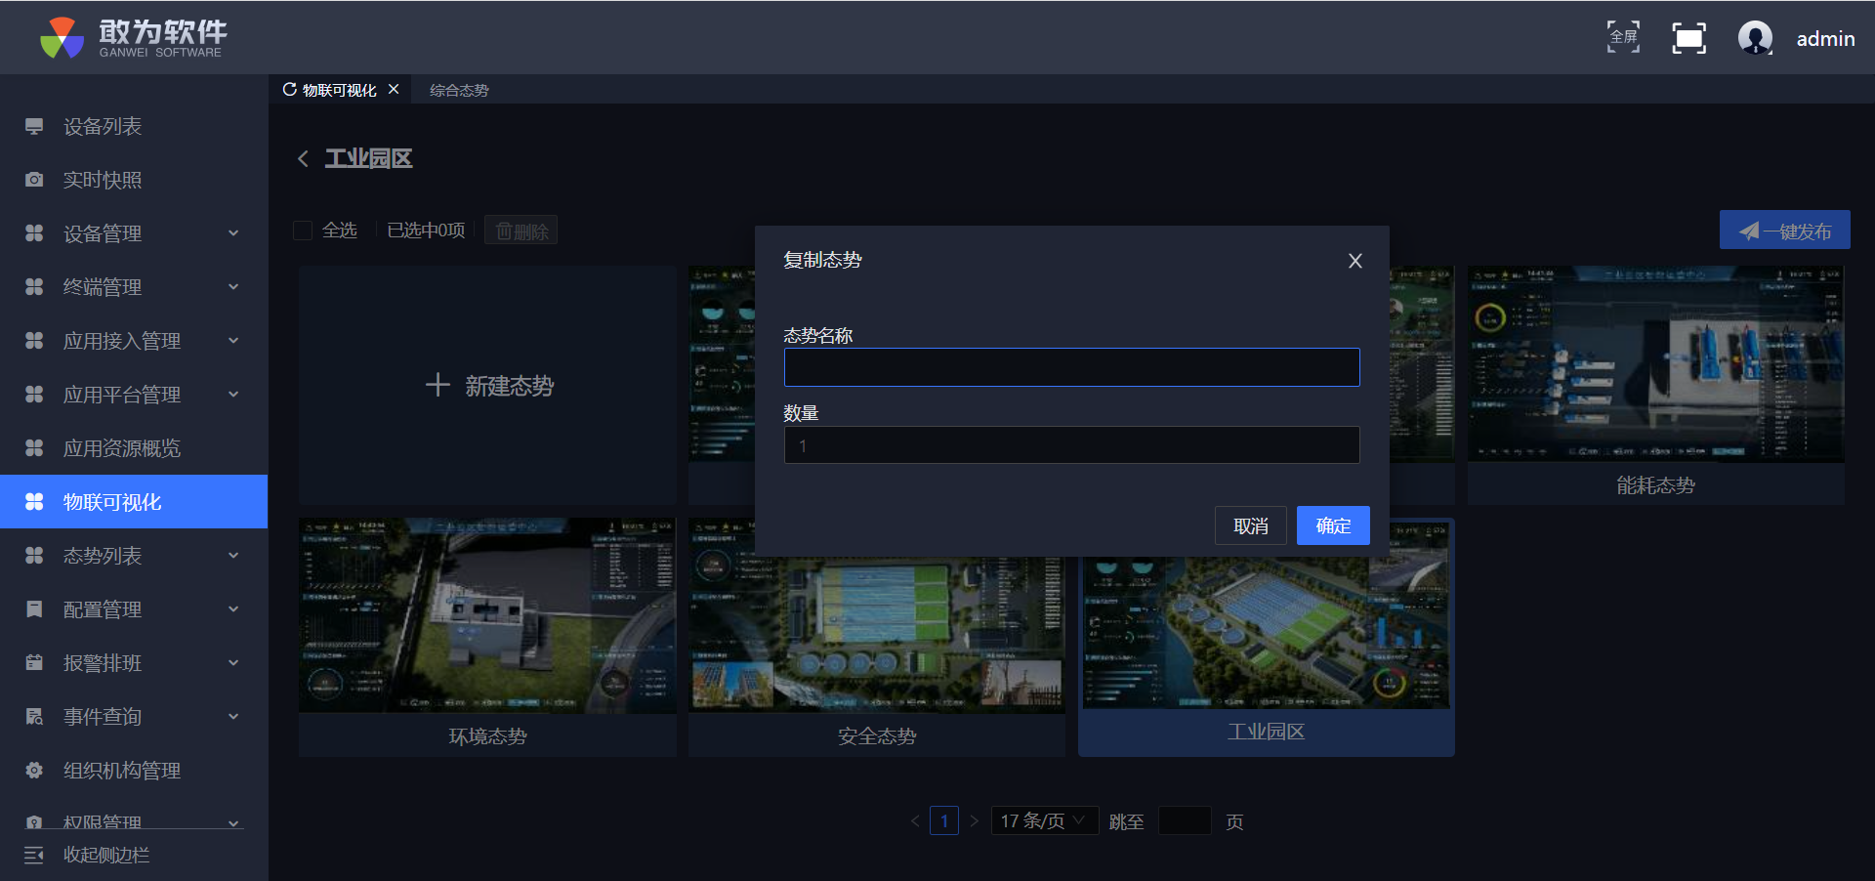Click the back arrow beside 工业园区

pos(303,158)
